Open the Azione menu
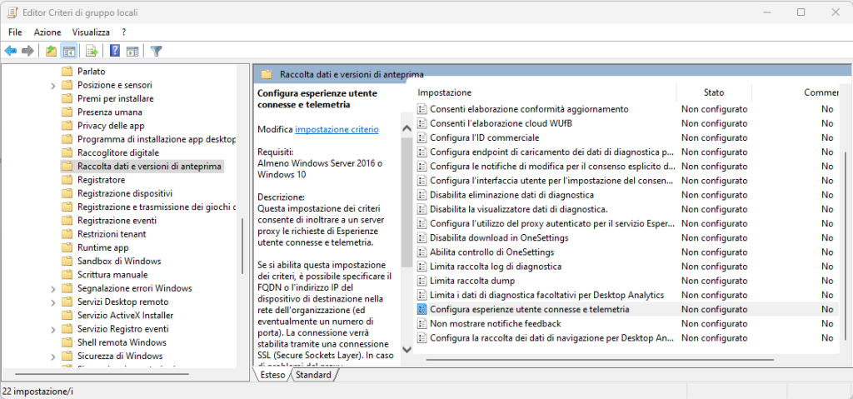Viewport: 853px width, 399px height. click(47, 32)
